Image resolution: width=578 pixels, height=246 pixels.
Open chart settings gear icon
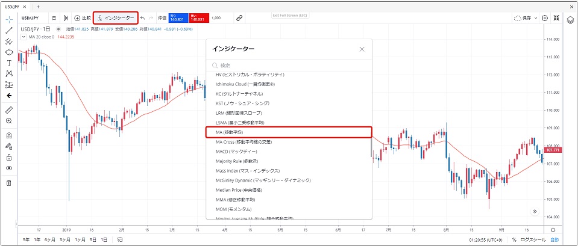pyautogui.click(x=545, y=17)
